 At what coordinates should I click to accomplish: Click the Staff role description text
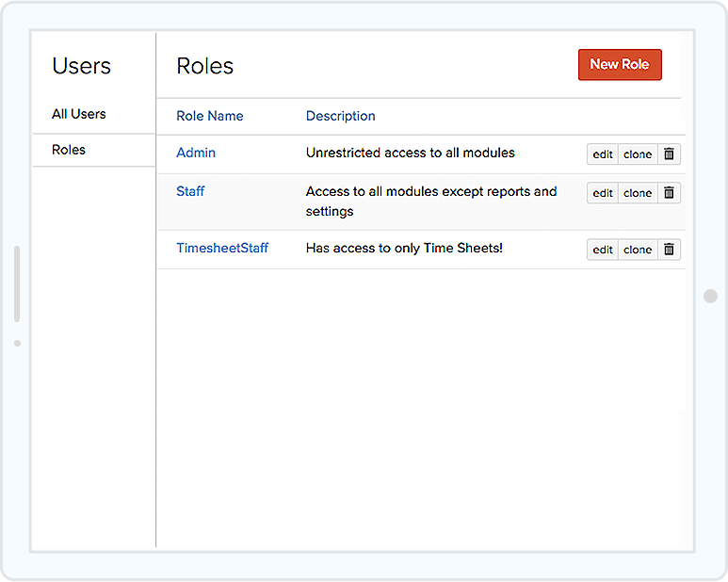[430, 201]
